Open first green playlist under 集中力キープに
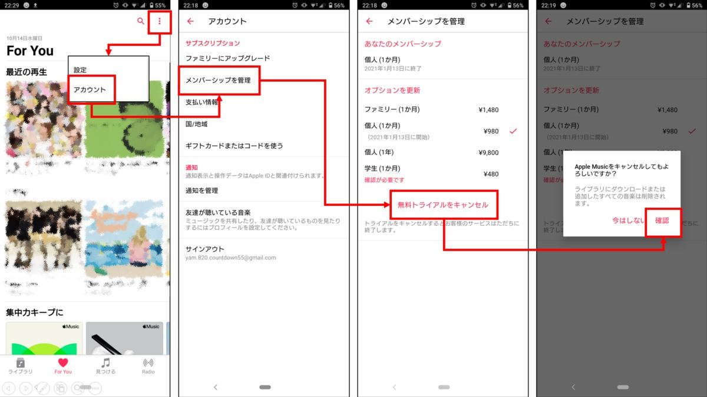Screen dimensions: 707x397 (x=44, y=338)
